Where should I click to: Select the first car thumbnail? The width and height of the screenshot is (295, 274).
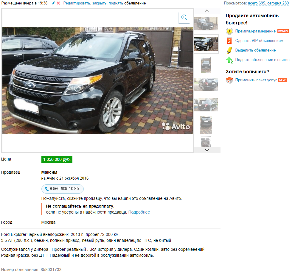[206, 24]
